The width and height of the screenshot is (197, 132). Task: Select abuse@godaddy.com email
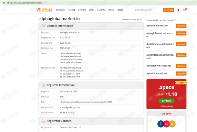tap(70, 107)
